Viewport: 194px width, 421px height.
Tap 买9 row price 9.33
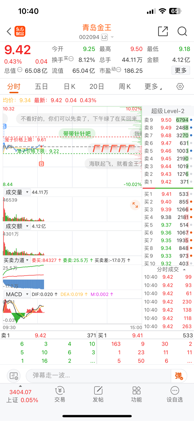[166, 256]
